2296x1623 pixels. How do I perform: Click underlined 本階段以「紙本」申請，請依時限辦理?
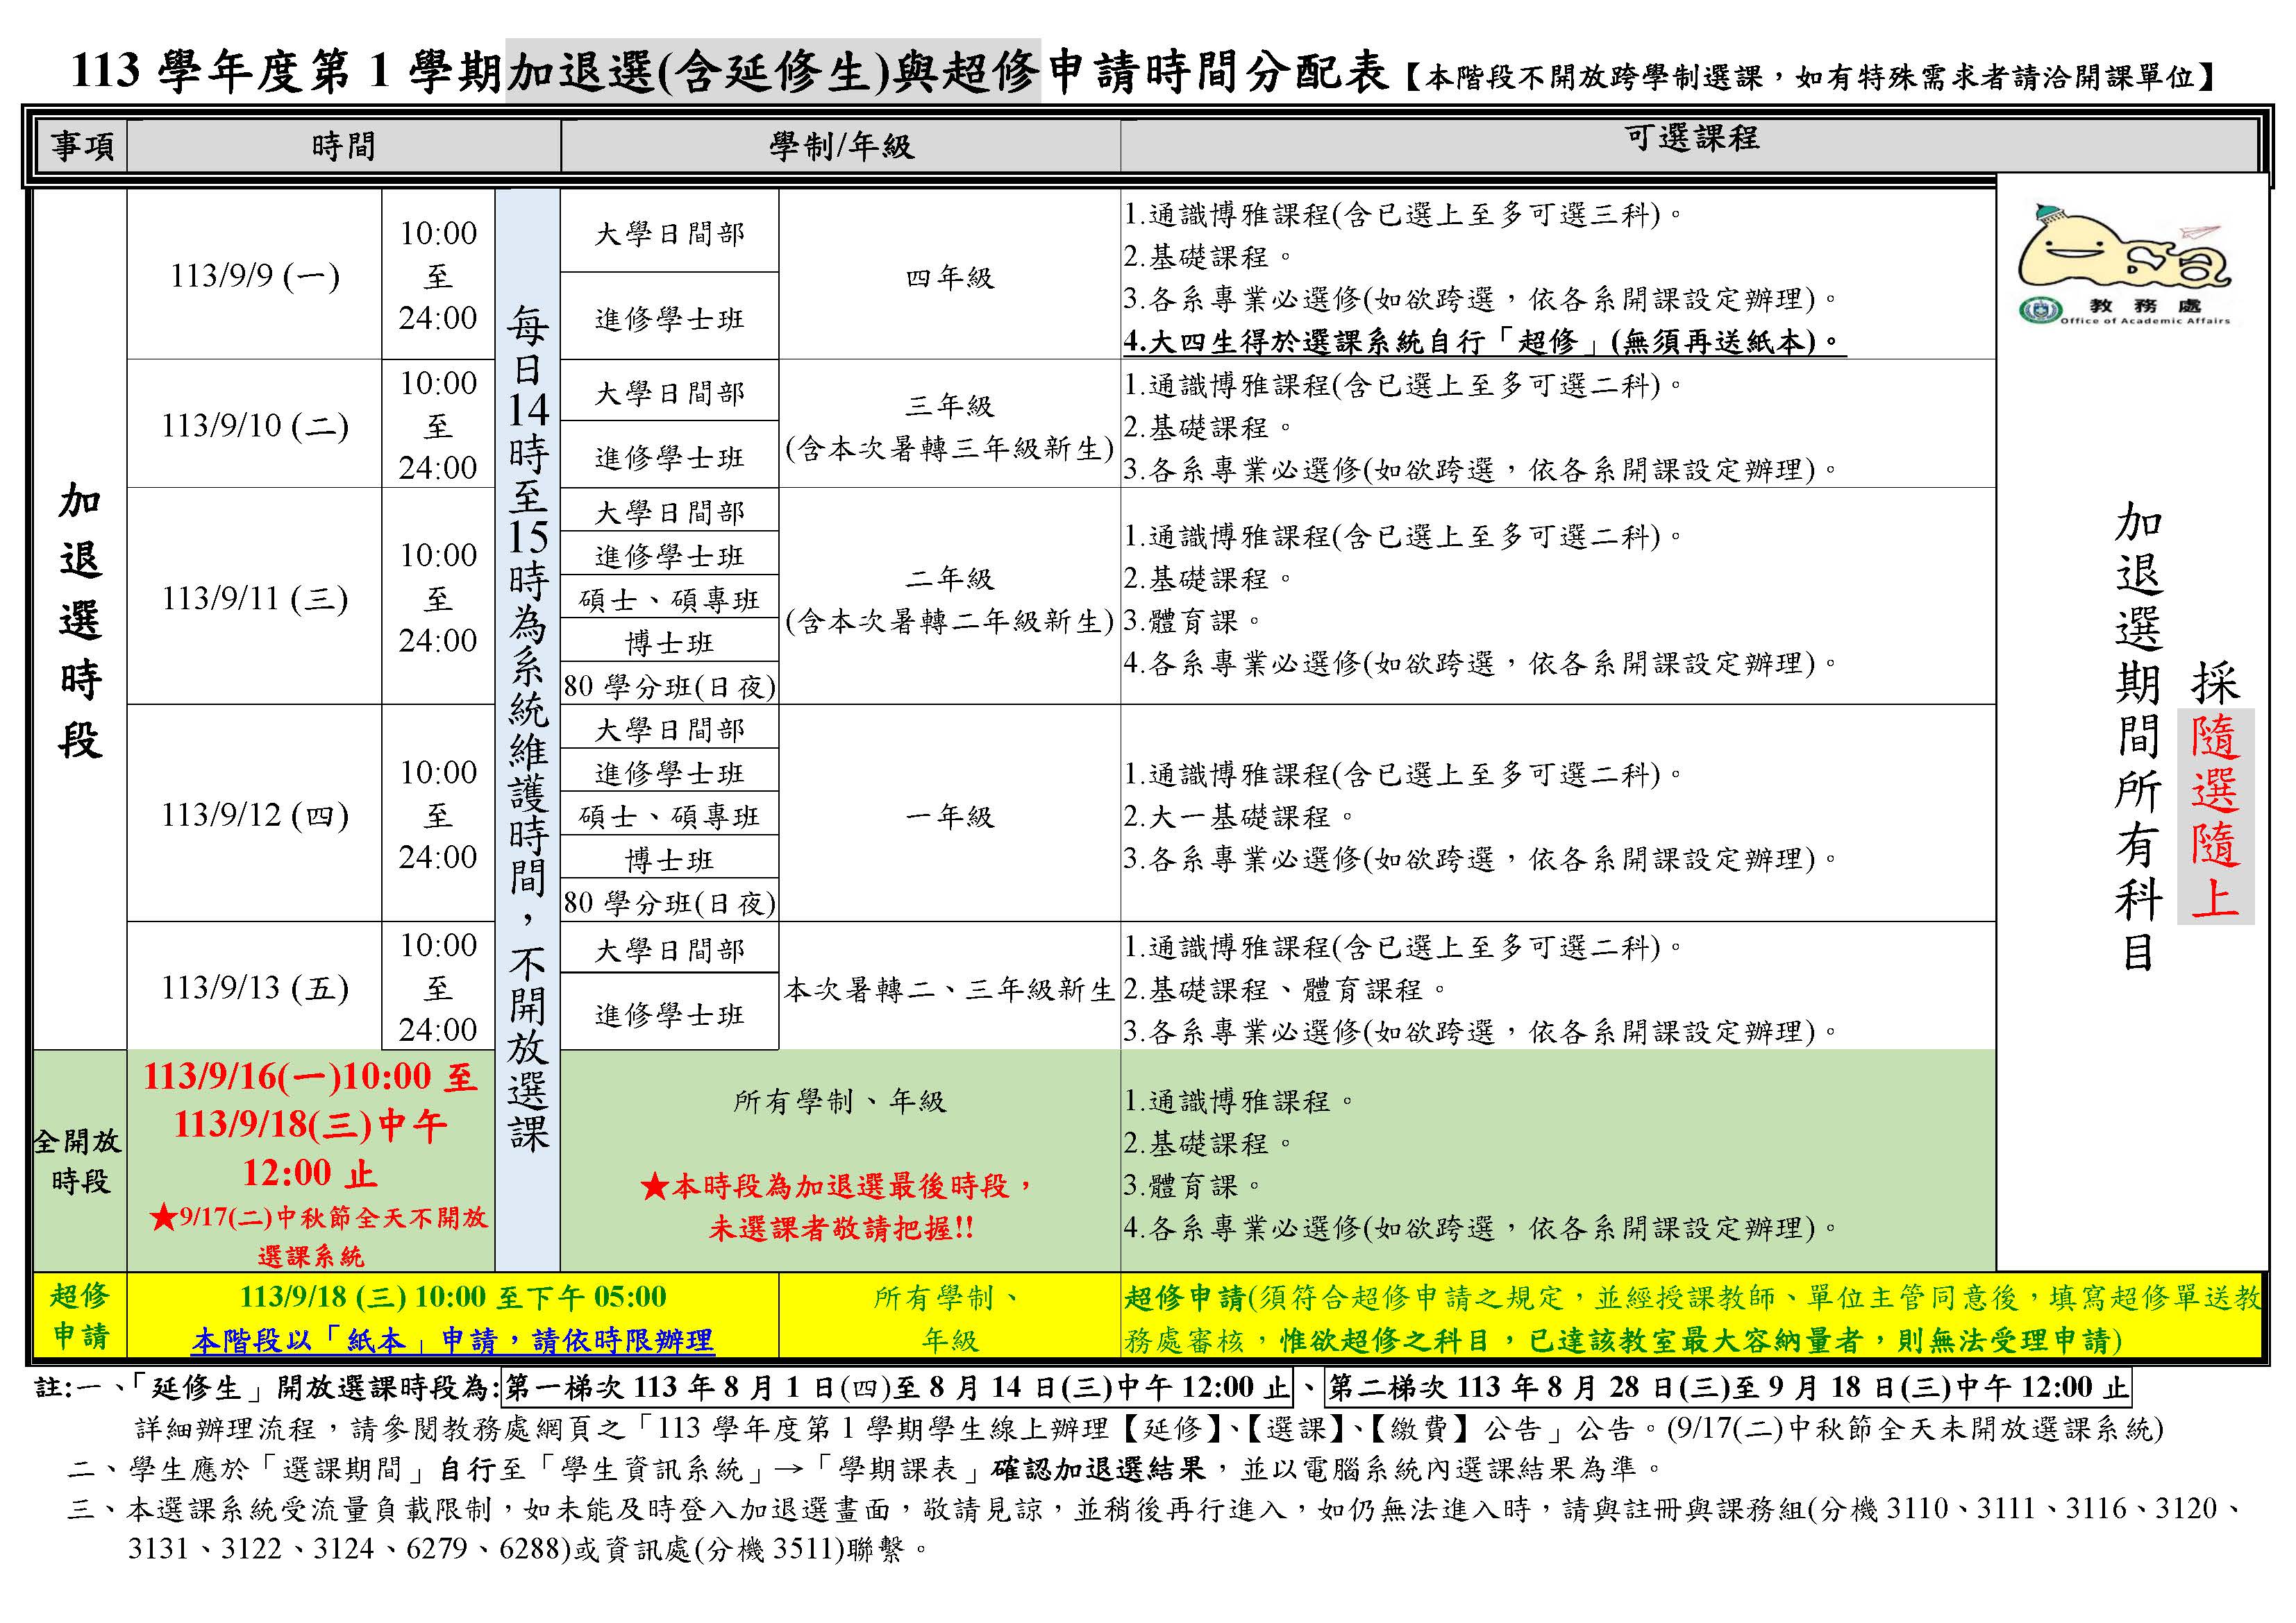[453, 1339]
